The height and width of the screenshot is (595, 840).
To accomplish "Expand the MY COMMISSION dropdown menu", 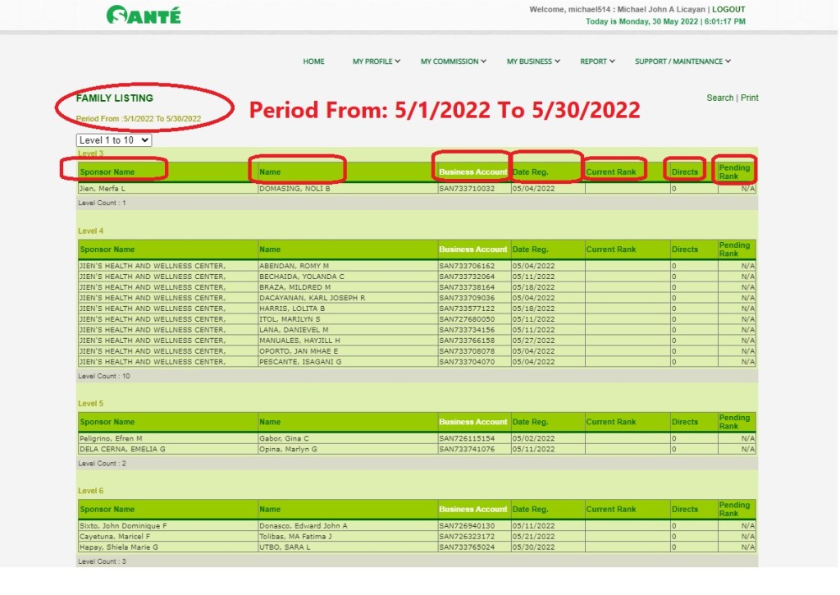I will (x=453, y=62).
